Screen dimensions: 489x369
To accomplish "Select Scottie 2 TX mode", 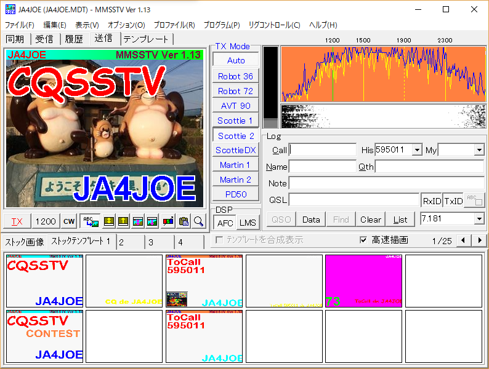I will 236,136.
